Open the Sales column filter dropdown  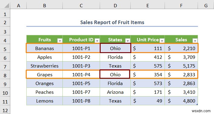coord(195,41)
